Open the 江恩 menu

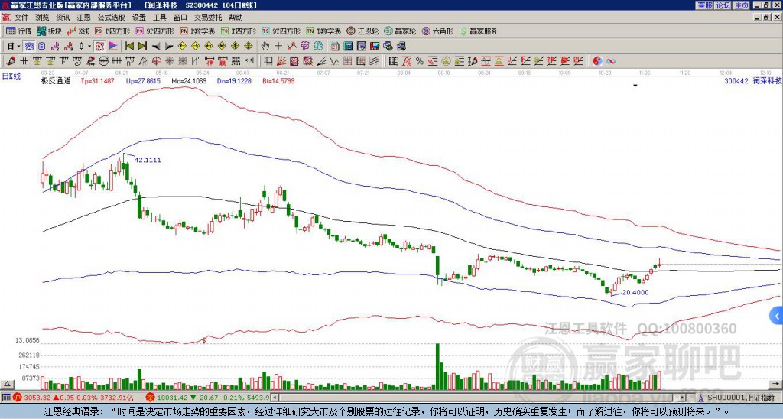click(x=83, y=18)
